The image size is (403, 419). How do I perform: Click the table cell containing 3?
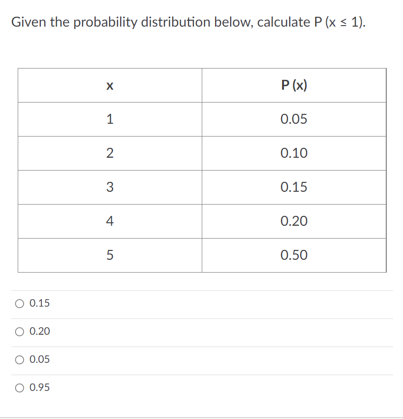(109, 187)
